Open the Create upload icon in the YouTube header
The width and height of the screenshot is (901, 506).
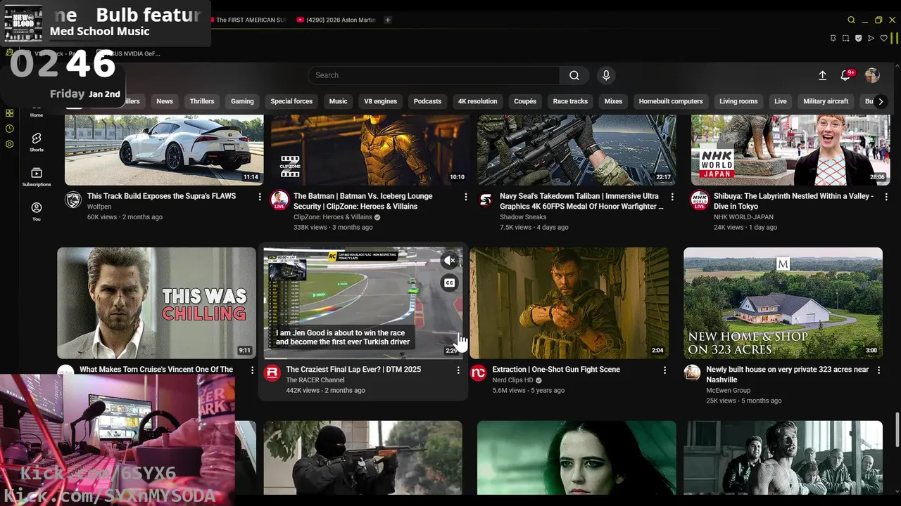[x=822, y=75]
